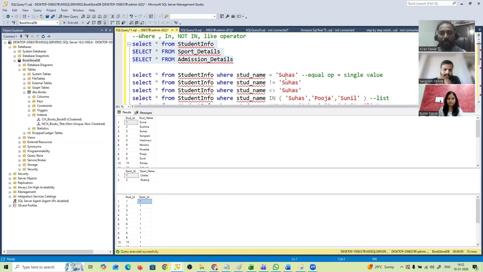Click the Cut scissors icon
This screenshot has height=272, width=483.
[x=112, y=16]
